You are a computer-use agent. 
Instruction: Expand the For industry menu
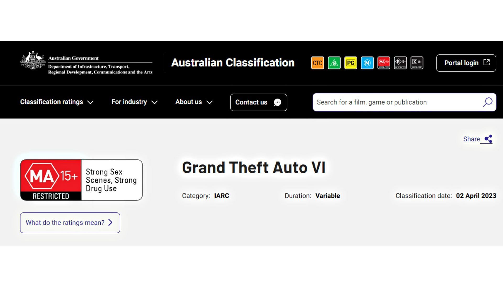tap(135, 102)
